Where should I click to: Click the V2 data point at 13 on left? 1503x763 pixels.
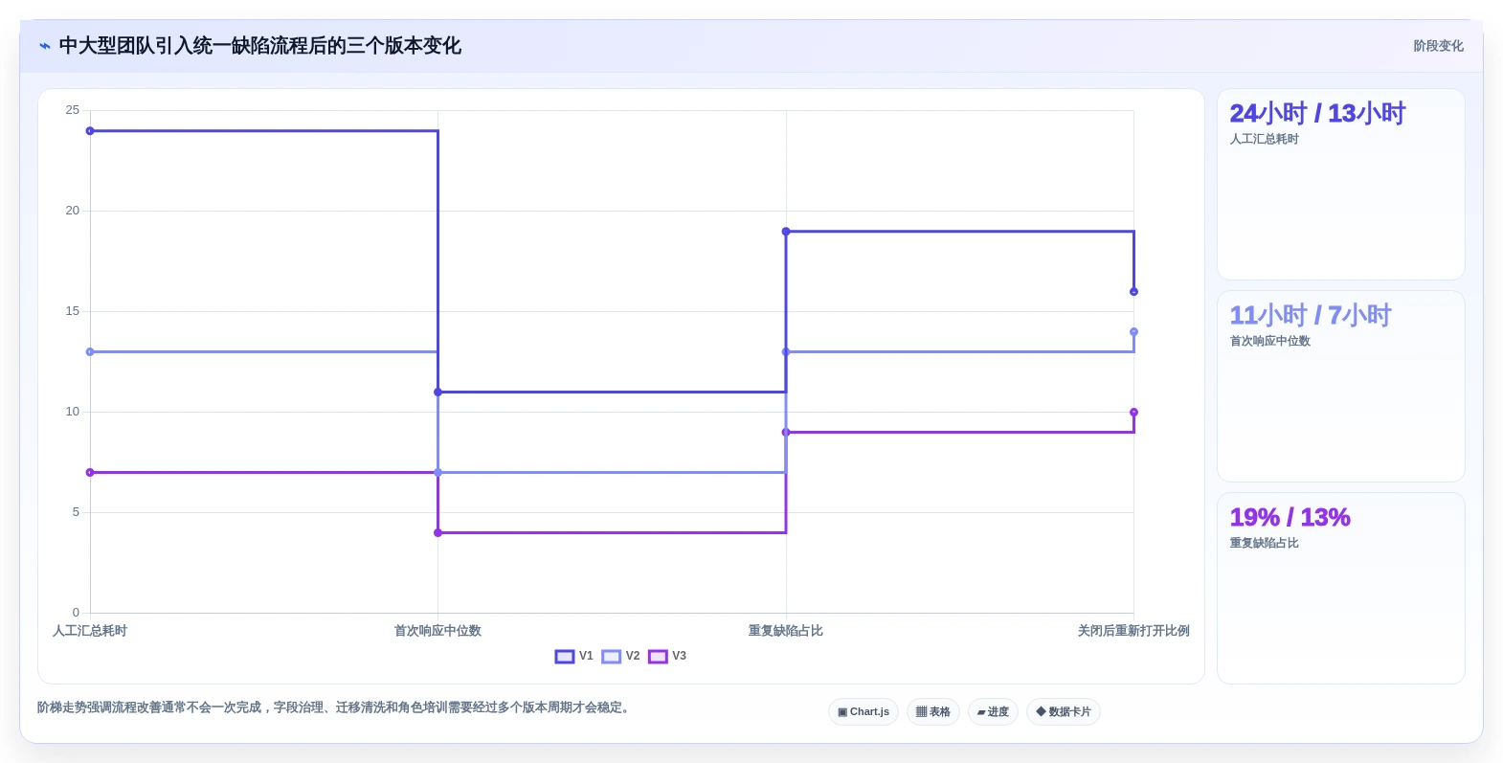point(90,352)
